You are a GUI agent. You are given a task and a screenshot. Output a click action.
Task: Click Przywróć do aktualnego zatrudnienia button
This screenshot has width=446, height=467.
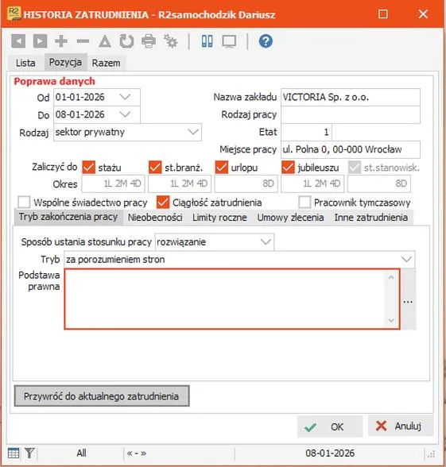pyautogui.click(x=102, y=396)
